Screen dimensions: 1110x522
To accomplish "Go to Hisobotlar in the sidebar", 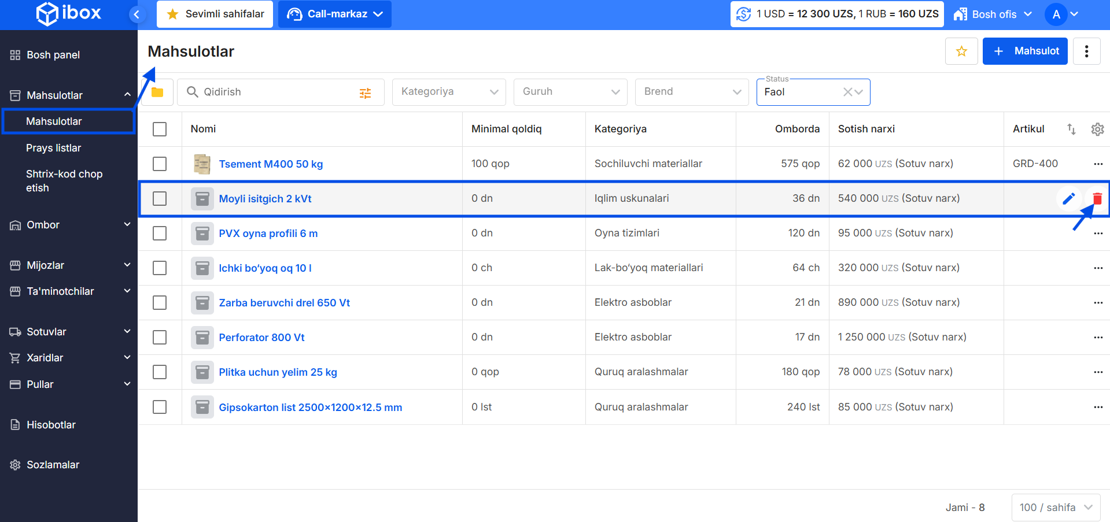I will tap(51, 425).
